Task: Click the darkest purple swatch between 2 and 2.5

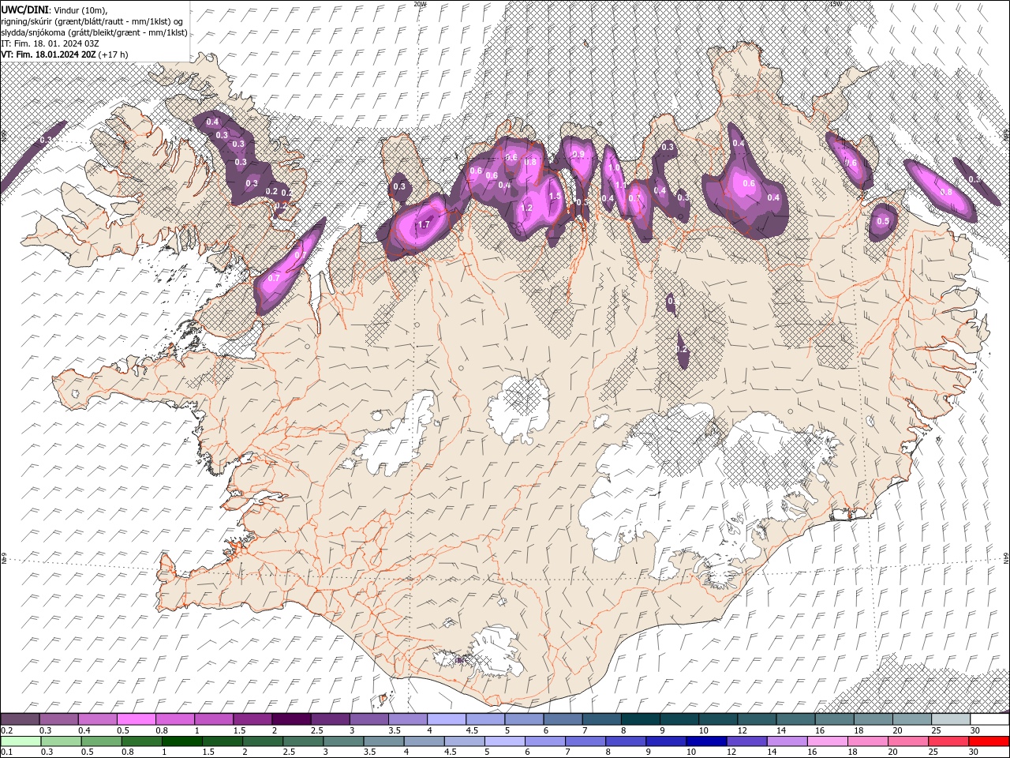Action: click(x=290, y=719)
